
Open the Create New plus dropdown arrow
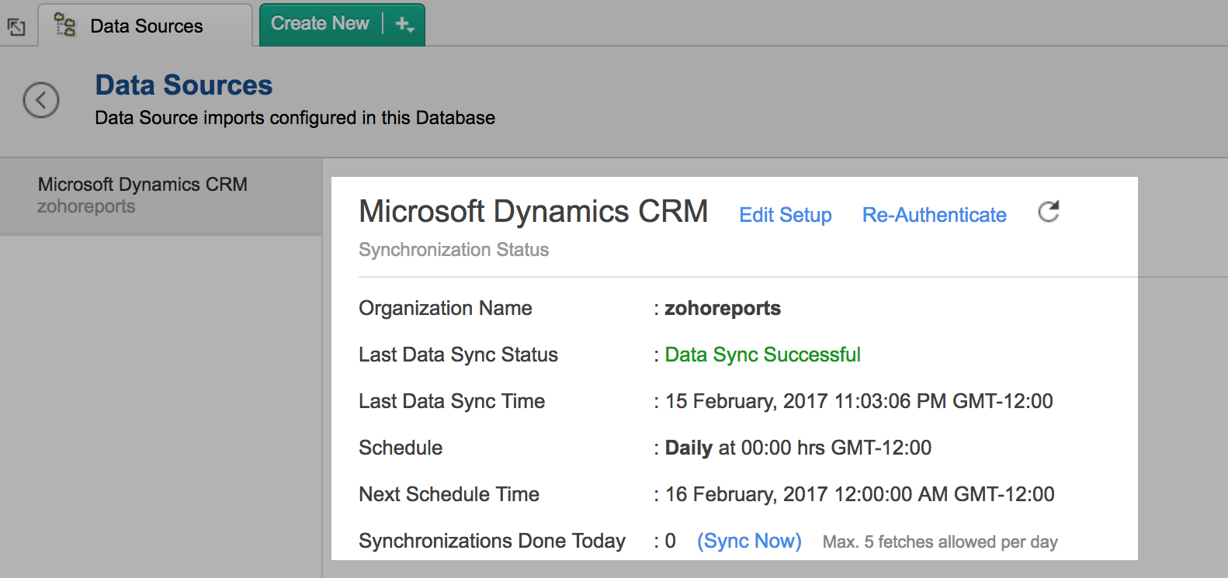404,25
